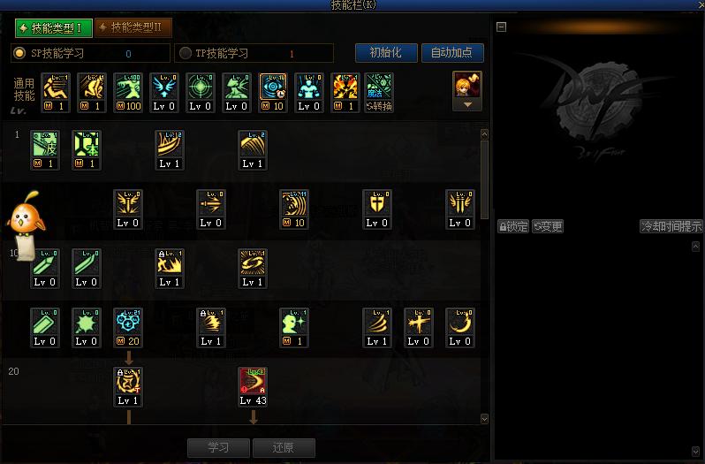
Task: Click the skill tree scrollbar thumb
Action: point(484,179)
